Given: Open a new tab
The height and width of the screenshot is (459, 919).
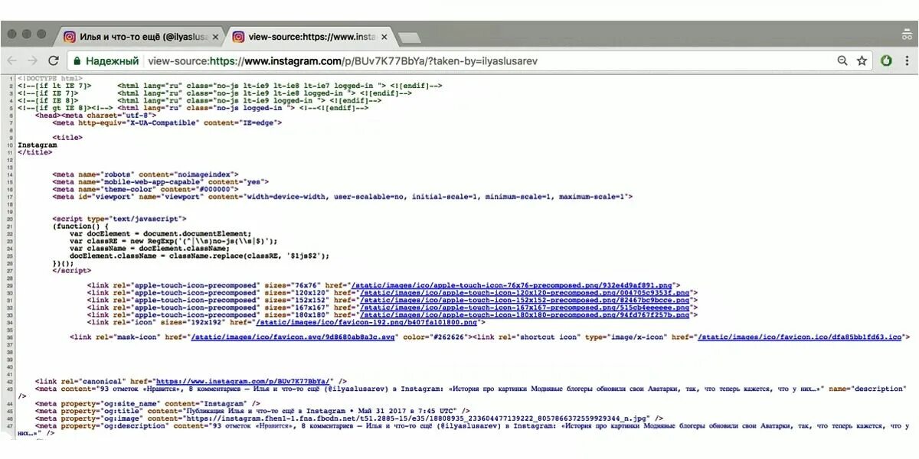Looking at the screenshot, I should (410, 37).
